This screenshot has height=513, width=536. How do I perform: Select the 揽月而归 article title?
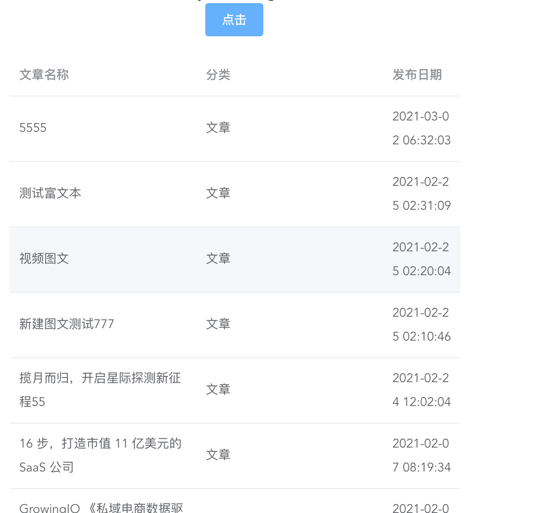pos(100,390)
